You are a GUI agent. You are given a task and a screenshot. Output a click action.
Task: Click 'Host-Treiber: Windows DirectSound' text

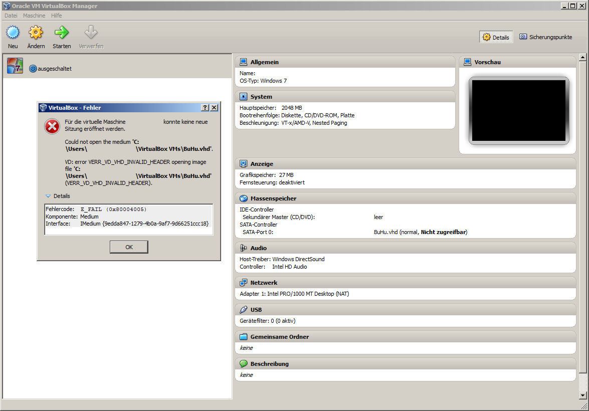[282, 259]
